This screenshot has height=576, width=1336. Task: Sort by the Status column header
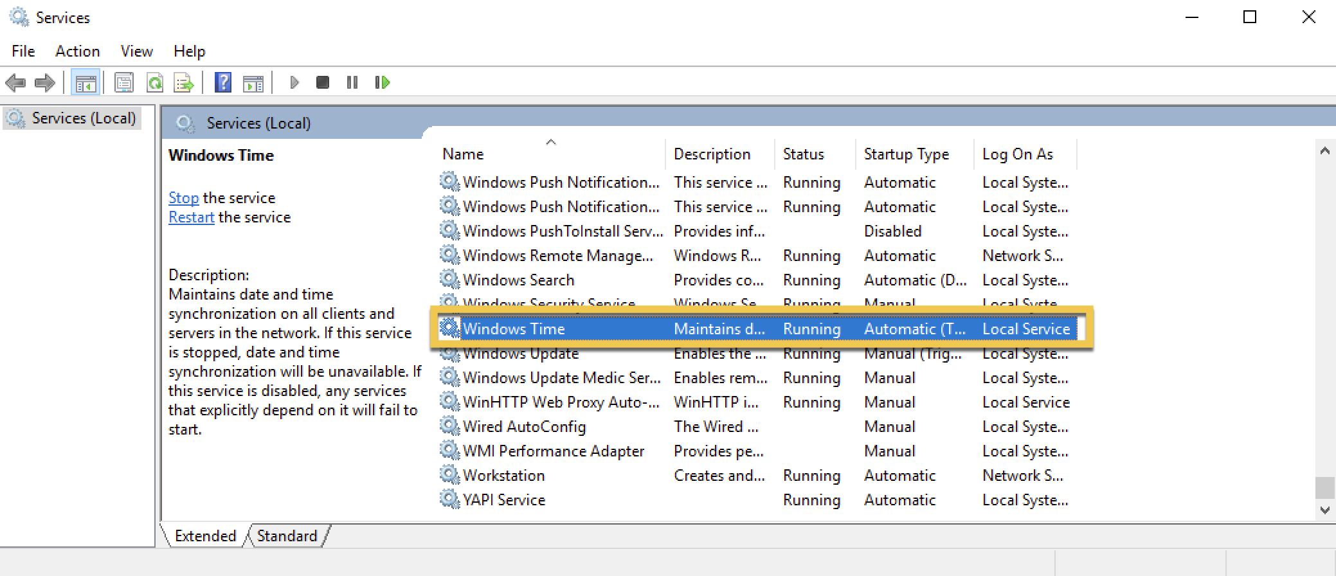tap(815, 154)
